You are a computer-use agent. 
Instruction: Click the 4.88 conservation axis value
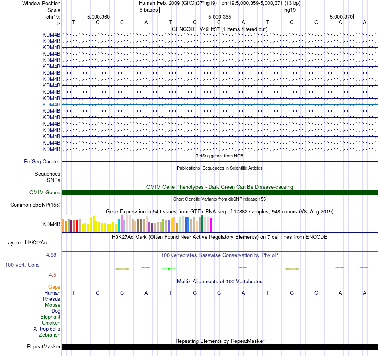click(51, 255)
